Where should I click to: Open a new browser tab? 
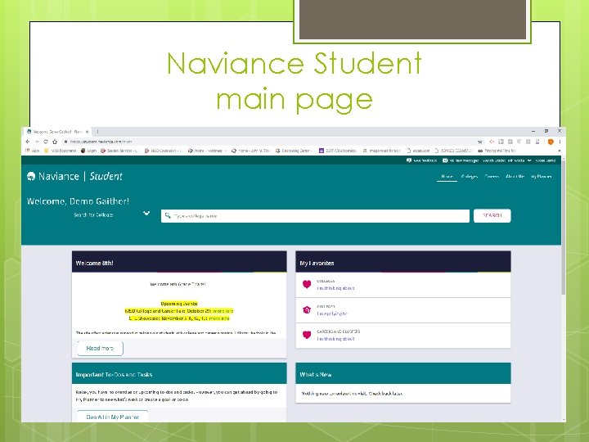tap(97, 132)
